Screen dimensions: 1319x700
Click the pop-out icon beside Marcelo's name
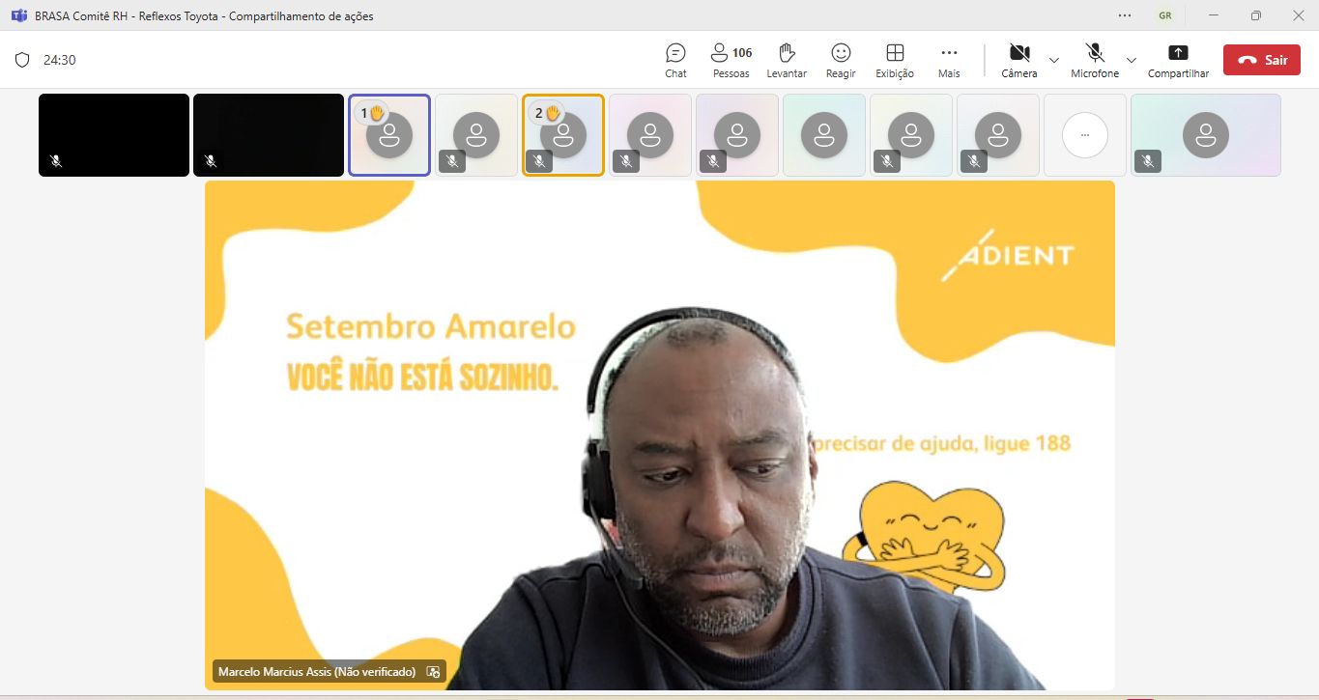[x=433, y=672]
